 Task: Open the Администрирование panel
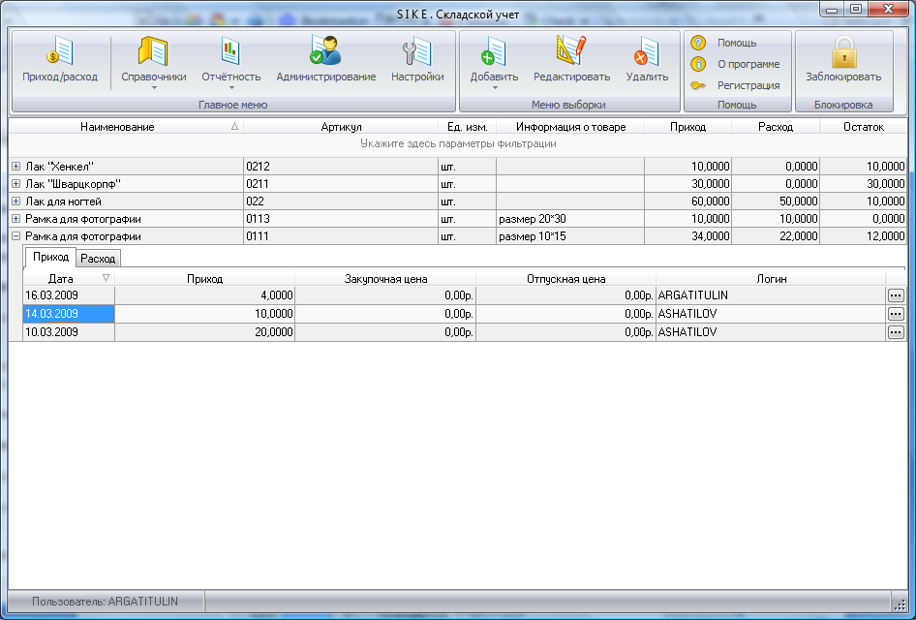(325, 60)
